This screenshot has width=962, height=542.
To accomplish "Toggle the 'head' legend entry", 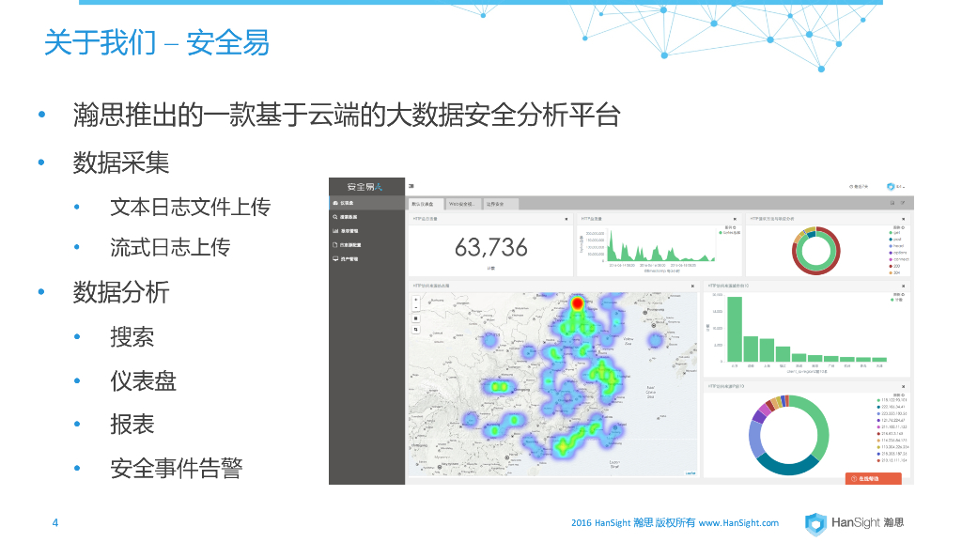I will (897, 246).
